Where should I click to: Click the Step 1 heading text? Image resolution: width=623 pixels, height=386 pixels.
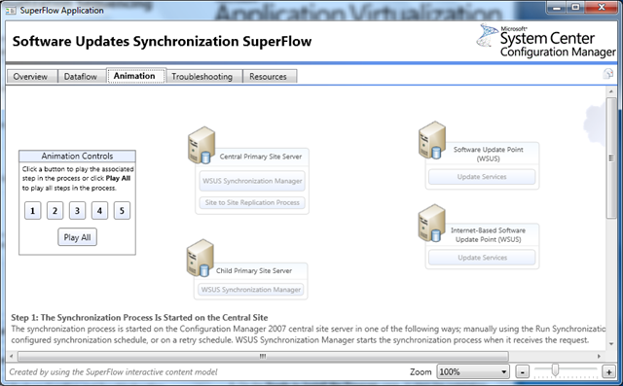point(139,317)
